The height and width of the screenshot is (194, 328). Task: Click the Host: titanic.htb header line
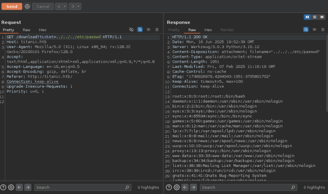(x=27, y=42)
